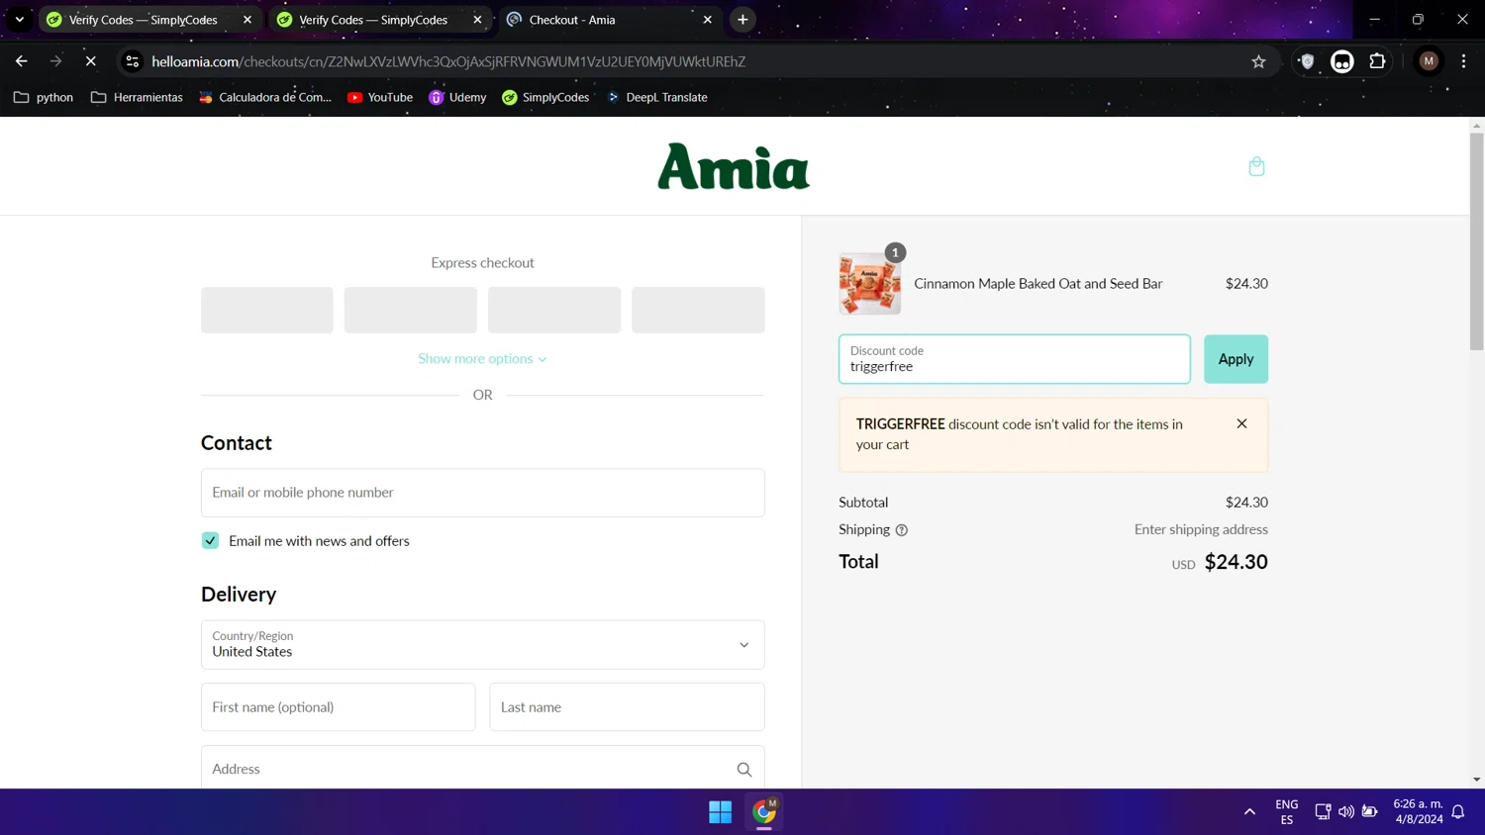
Task: Click the first express checkout button placeholder
Action: pyautogui.click(x=267, y=310)
